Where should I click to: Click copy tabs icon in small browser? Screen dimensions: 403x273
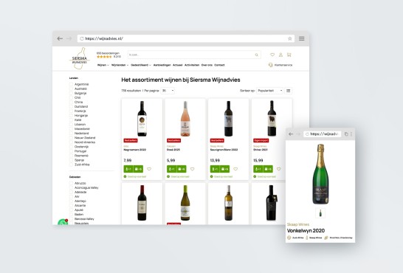point(346,134)
